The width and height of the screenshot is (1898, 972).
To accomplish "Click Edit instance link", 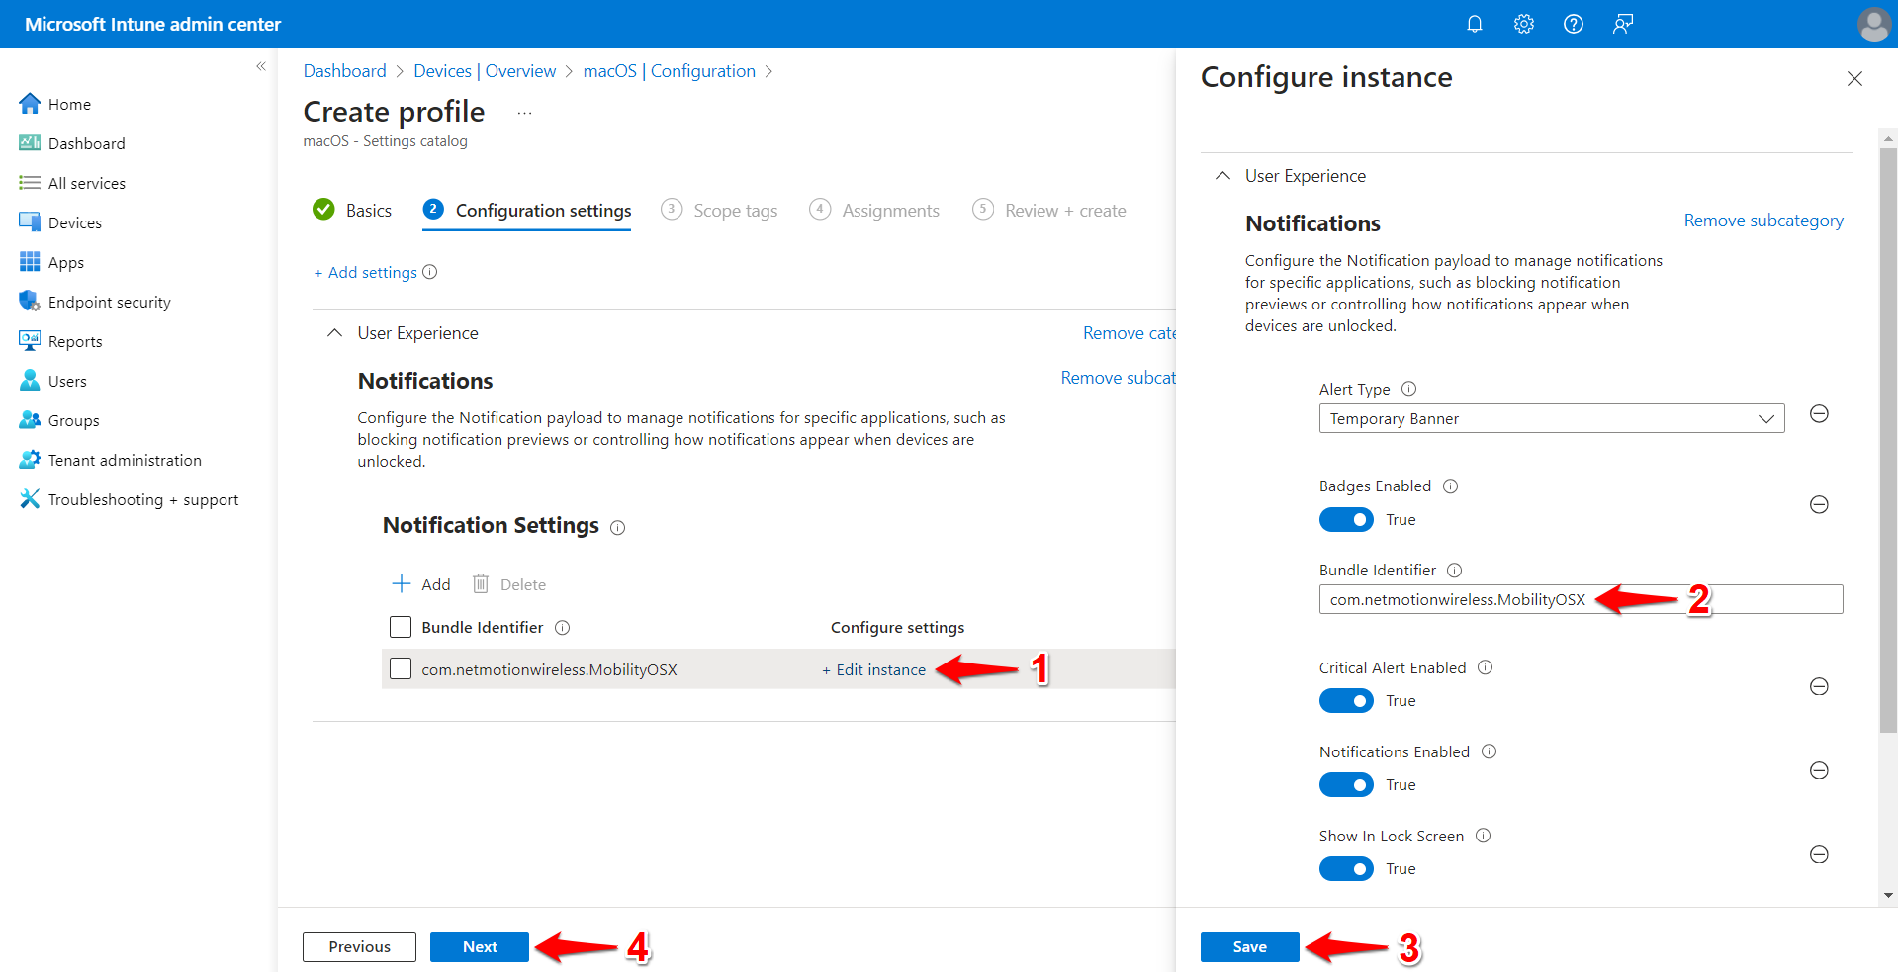I will [874, 669].
